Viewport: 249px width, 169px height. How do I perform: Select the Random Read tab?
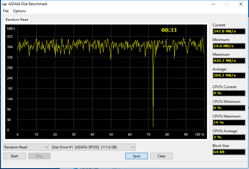click(17, 20)
